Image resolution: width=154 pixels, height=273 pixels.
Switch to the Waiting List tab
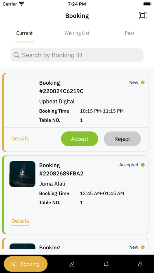(x=77, y=33)
